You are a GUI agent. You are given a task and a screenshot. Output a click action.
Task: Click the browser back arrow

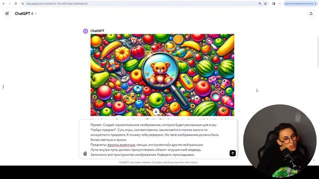tap(3, 3)
